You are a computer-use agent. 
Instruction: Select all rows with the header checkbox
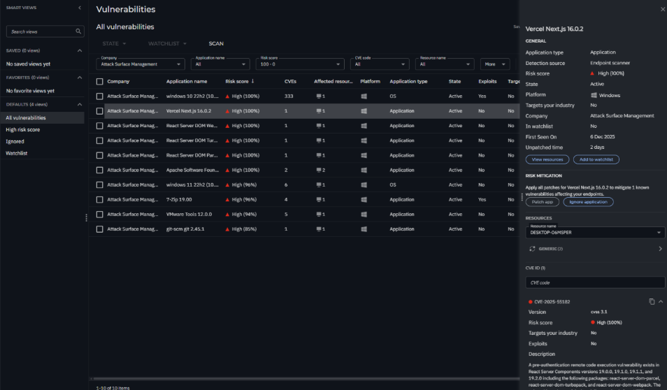point(100,81)
